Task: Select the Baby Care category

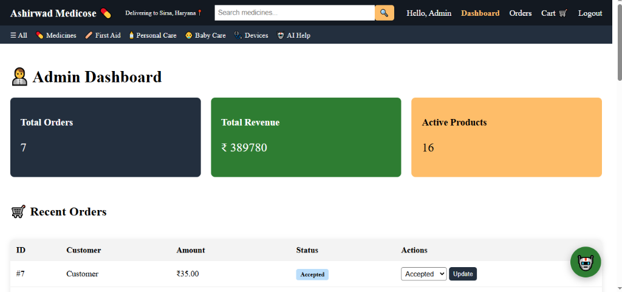Action: tap(205, 35)
